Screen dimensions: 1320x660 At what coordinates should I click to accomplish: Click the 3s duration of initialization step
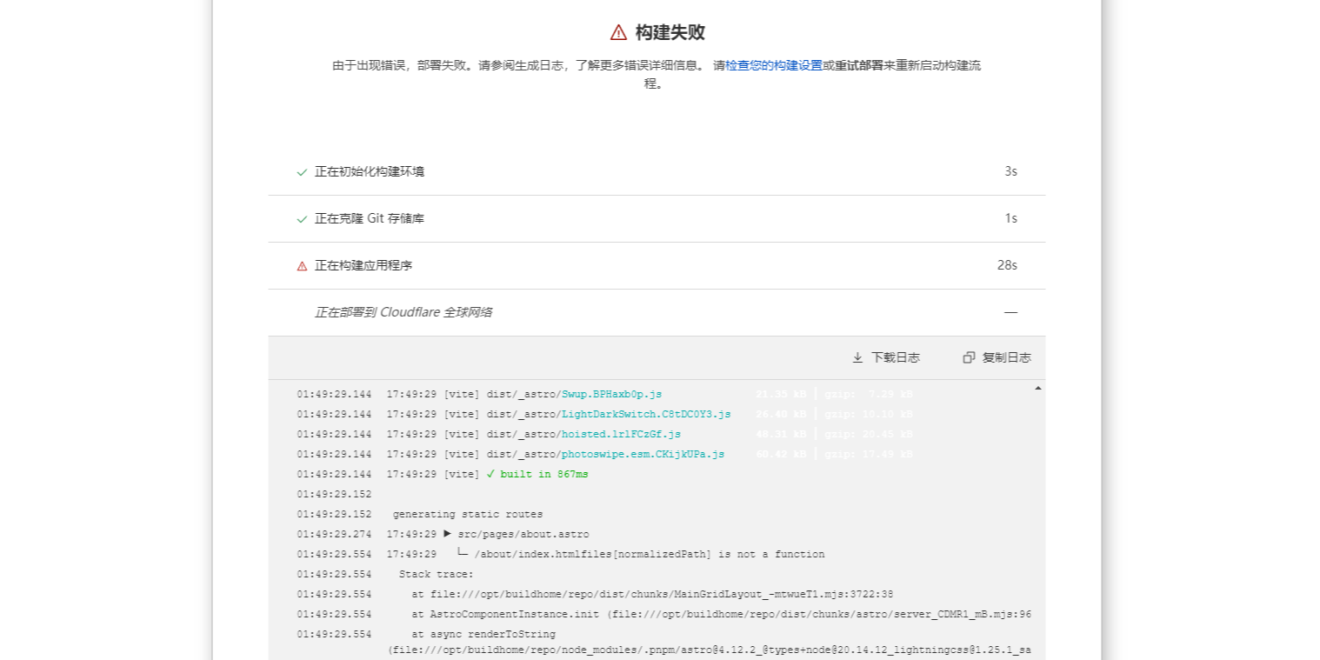pyautogui.click(x=1010, y=172)
